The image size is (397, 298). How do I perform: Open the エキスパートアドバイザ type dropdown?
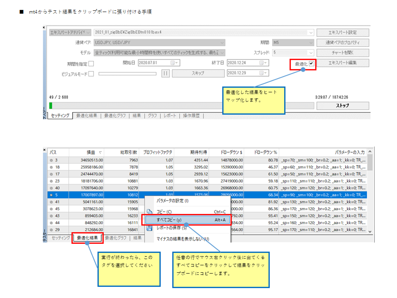(x=88, y=32)
